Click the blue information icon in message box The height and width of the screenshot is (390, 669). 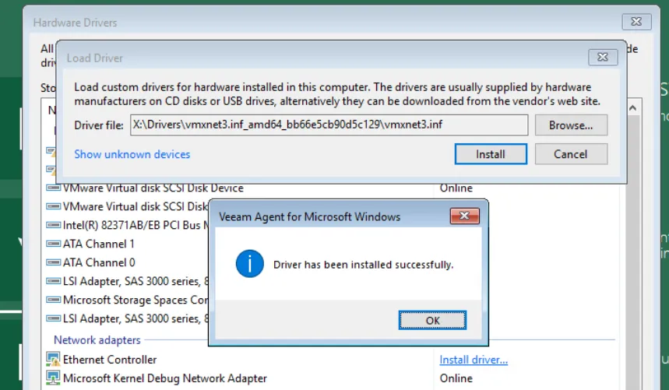tap(249, 264)
